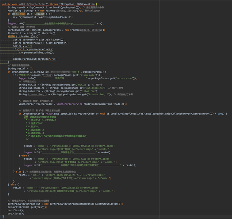The image size is (232, 219).
Task: Click packageParams.put(parameter, v) statement
Action: tap(35, 59)
